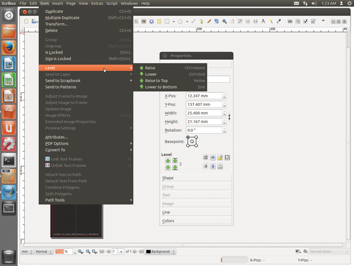Click the Zoom Out icon in status bar
354x266 pixels.
point(81,252)
